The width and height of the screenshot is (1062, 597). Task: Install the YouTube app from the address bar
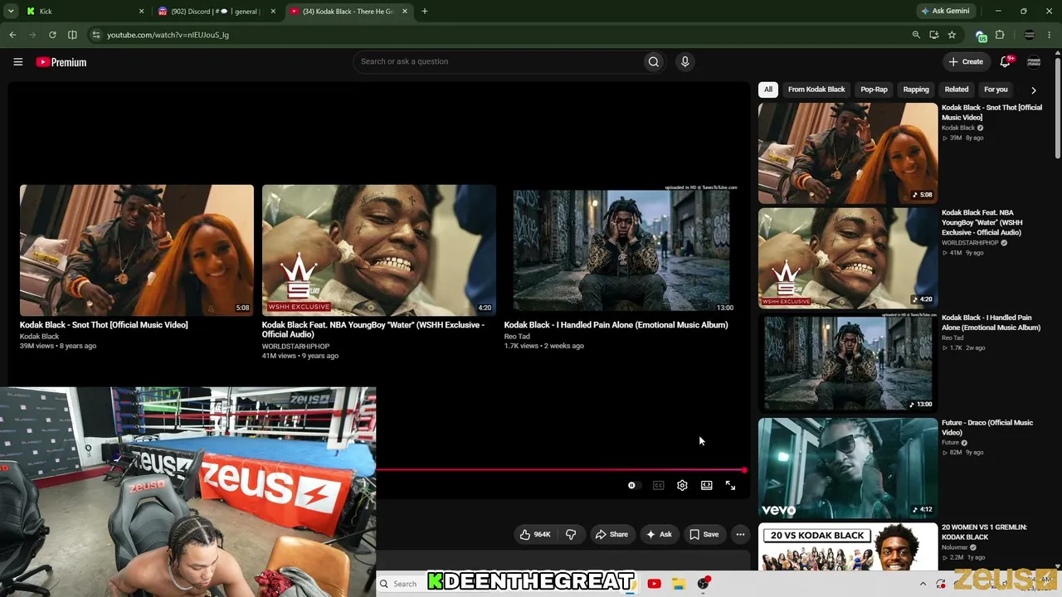click(x=934, y=35)
